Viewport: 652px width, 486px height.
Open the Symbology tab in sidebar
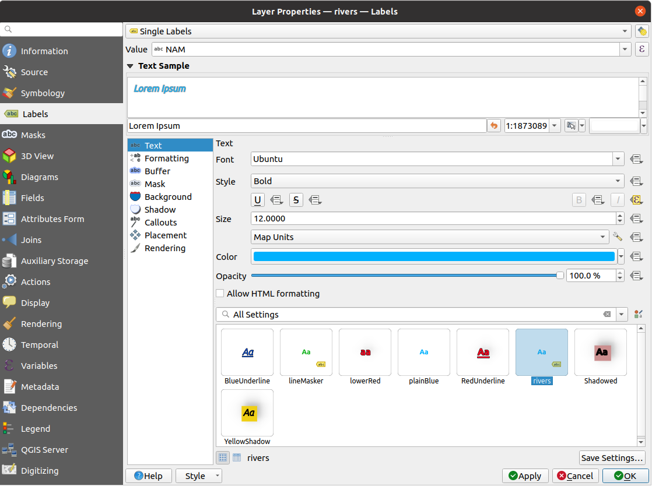[43, 93]
